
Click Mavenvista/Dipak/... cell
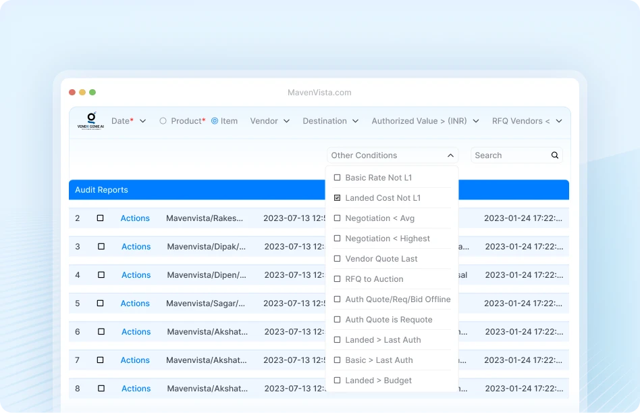(207, 247)
